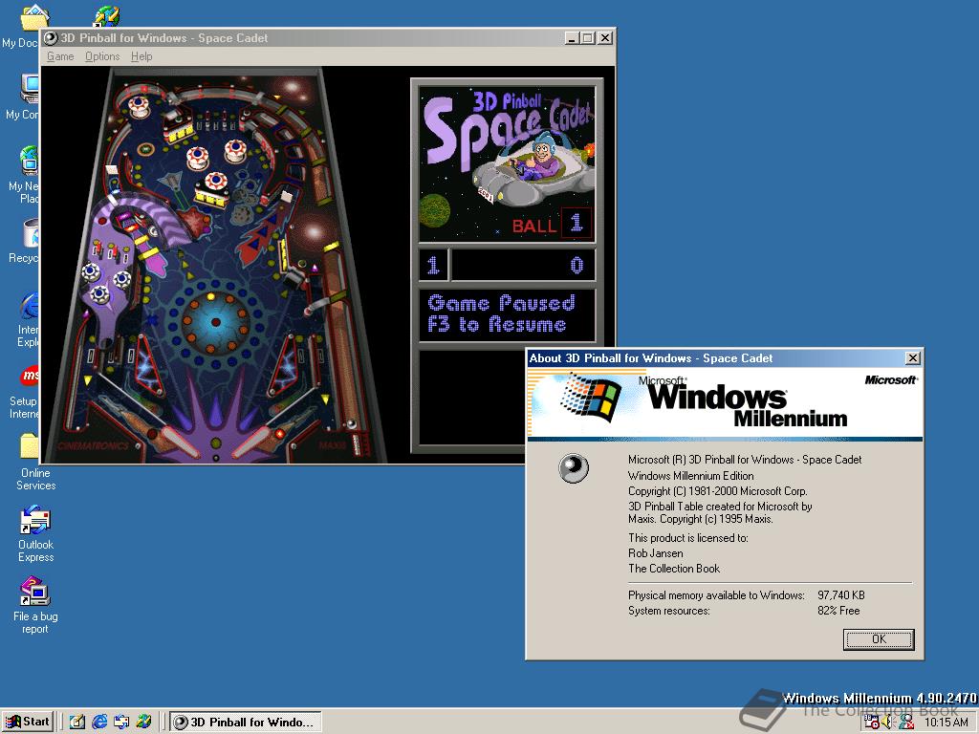Image resolution: width=979 pixels, height=734 pixels.
Task: Close the 3D Pinball window
Action: point(605,38)
